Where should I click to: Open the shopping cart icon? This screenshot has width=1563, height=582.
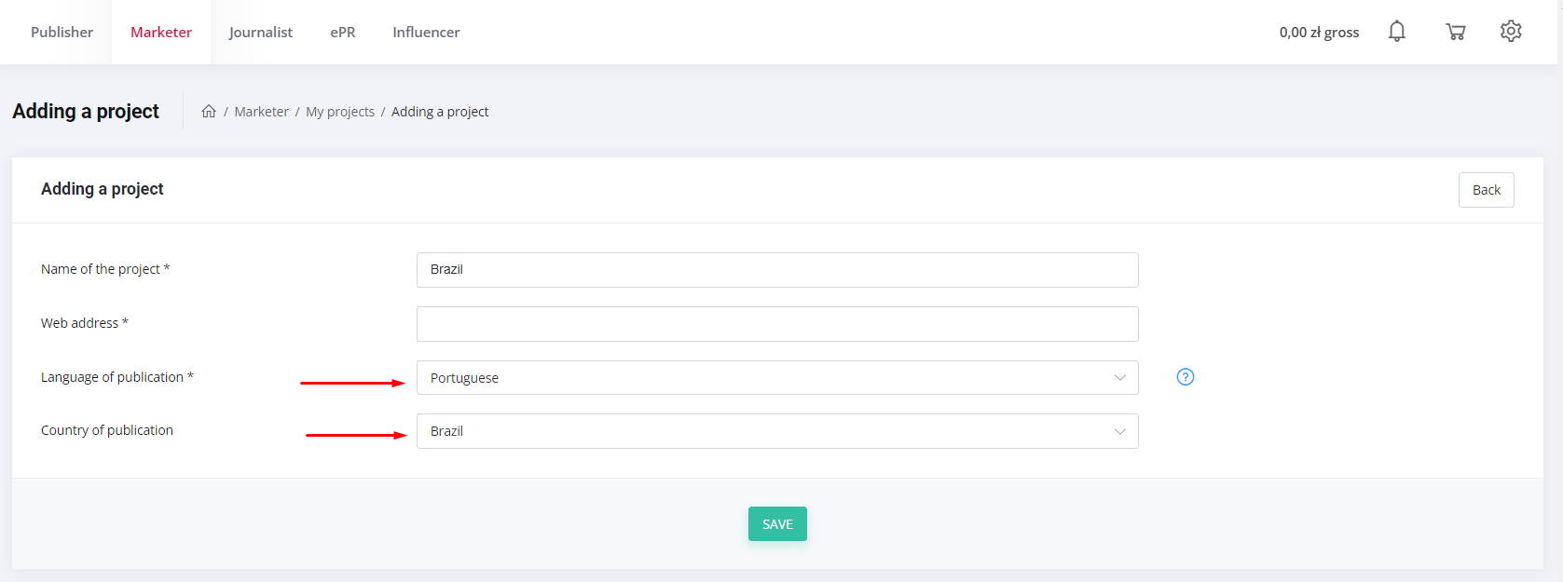click(1455, 32)
